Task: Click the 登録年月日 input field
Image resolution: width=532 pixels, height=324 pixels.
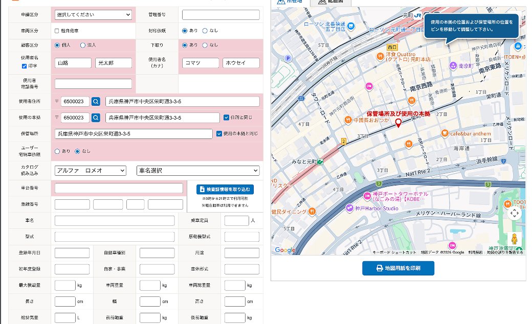Action: (72, 253)
